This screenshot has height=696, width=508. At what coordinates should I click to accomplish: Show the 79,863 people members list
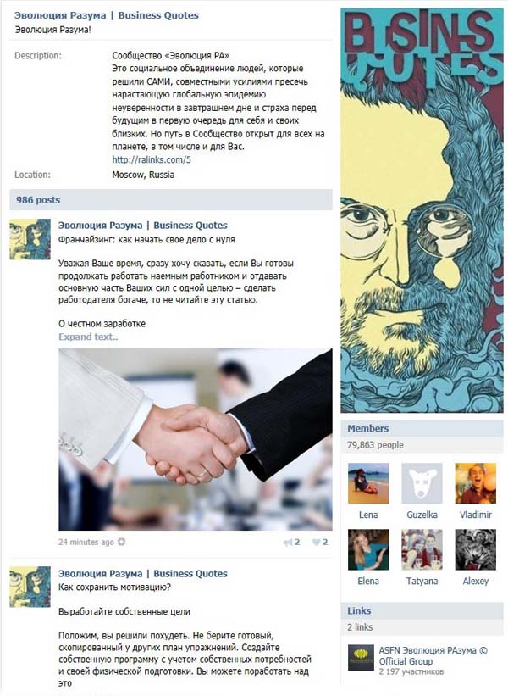pyautogui.click(x=375, y=445)
